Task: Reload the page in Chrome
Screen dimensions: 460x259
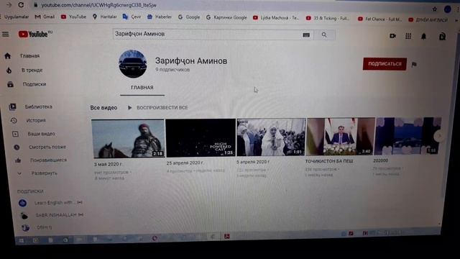Action: (x=21, y=5)
